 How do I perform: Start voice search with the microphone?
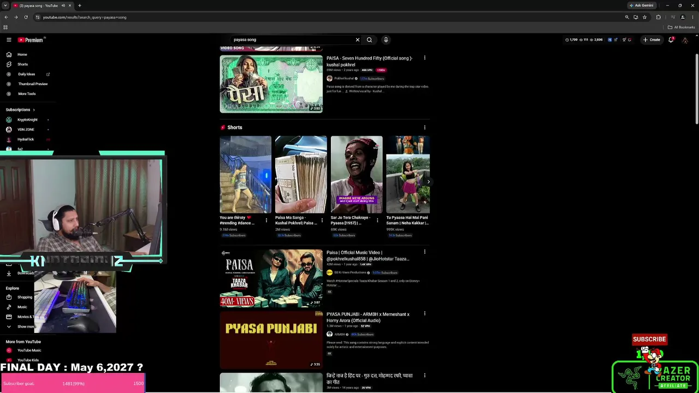(x=386, y=40)
